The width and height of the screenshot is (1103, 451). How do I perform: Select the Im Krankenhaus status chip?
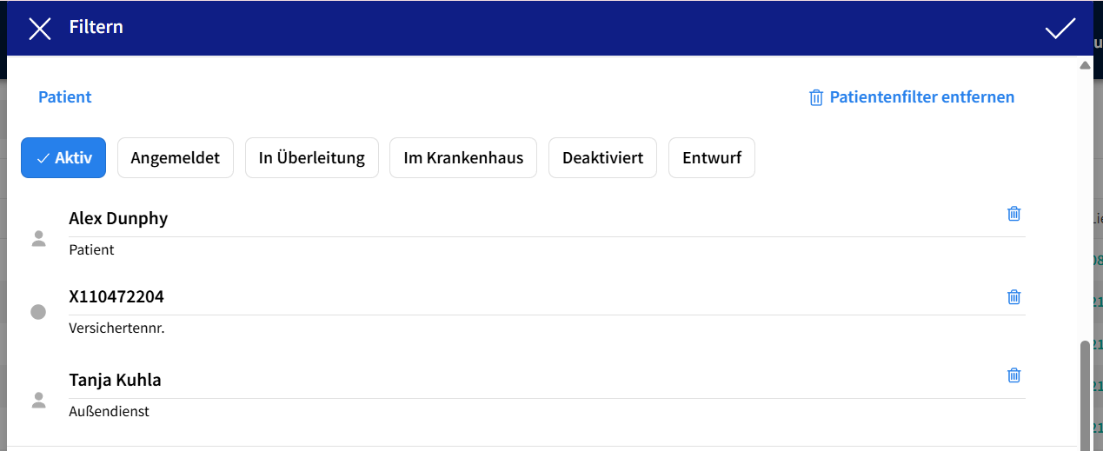coord(463,158)
